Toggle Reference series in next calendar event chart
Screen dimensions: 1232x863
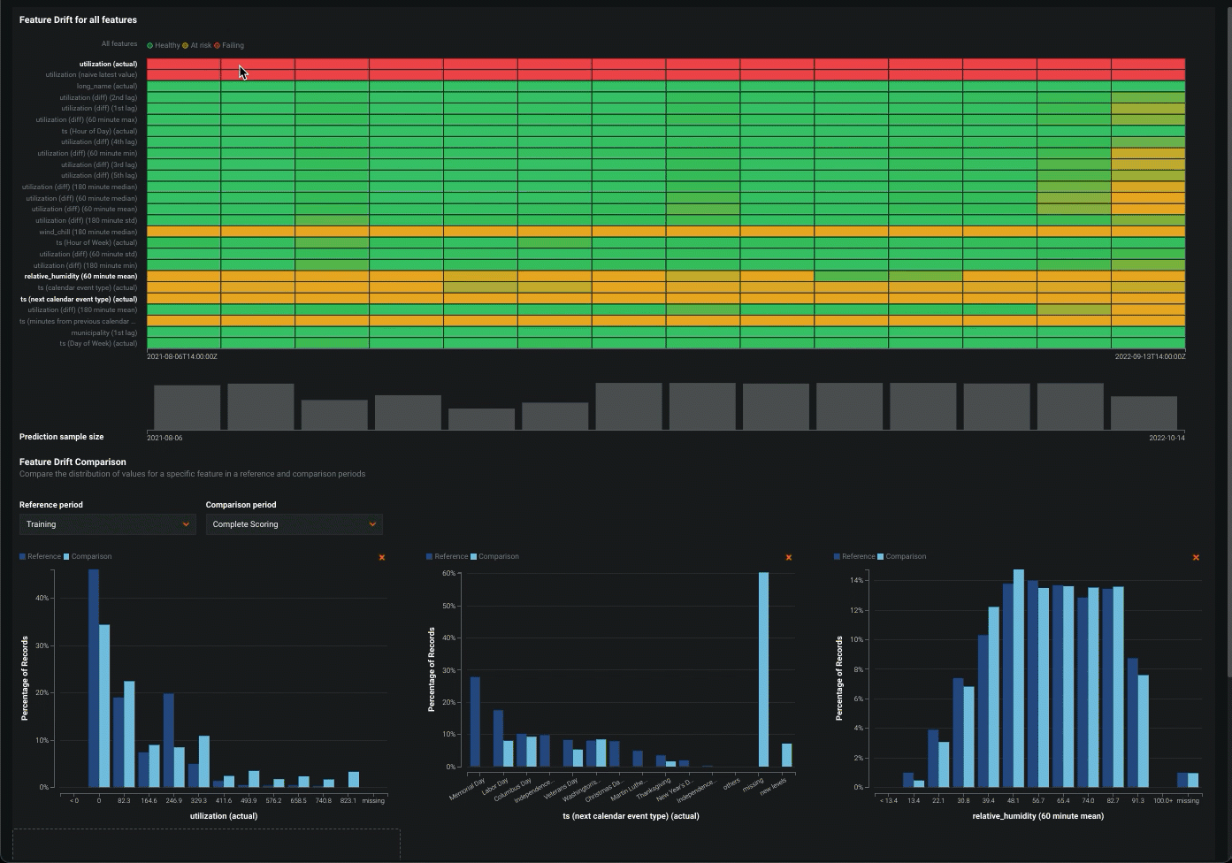(x=450, y=557)
